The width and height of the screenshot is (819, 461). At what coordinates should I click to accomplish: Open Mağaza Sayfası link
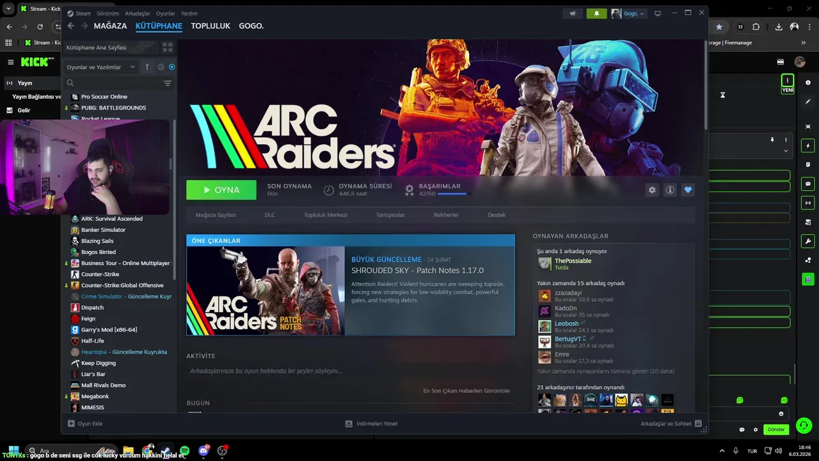pos(216,215)
